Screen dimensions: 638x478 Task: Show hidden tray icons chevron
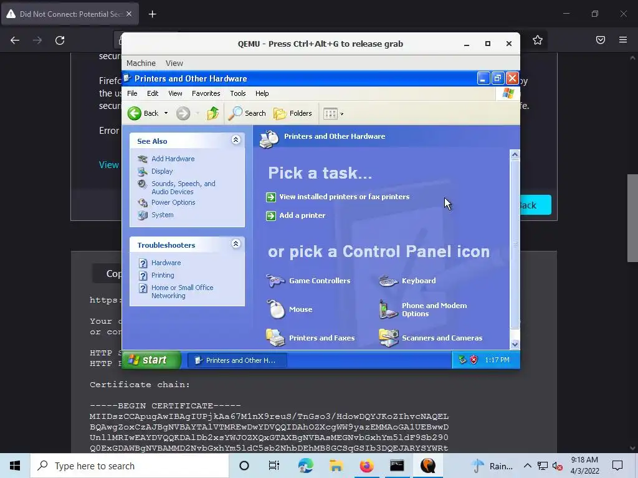pyautogui.click(x=527, y=466)
